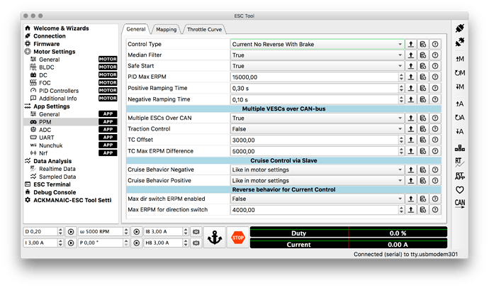This screenshot has height=288, width=489.
Task: Switch to the Throttle Curve tab
Action: [x=205, y=29]
